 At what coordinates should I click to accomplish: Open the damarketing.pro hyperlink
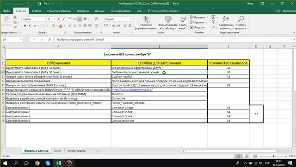point(132,90)
